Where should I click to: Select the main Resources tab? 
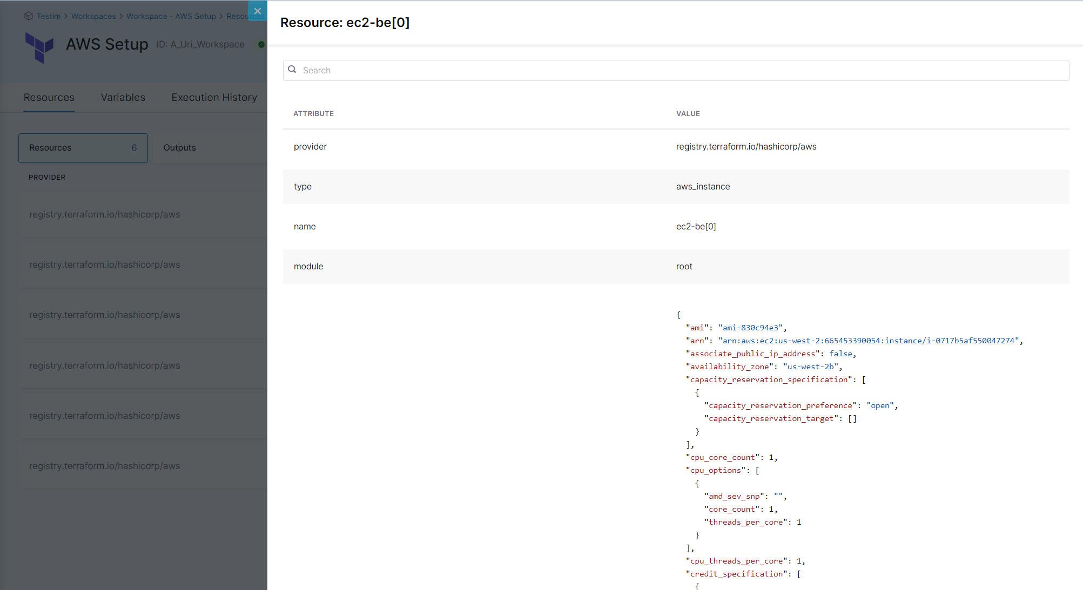(x=49, y=98)
